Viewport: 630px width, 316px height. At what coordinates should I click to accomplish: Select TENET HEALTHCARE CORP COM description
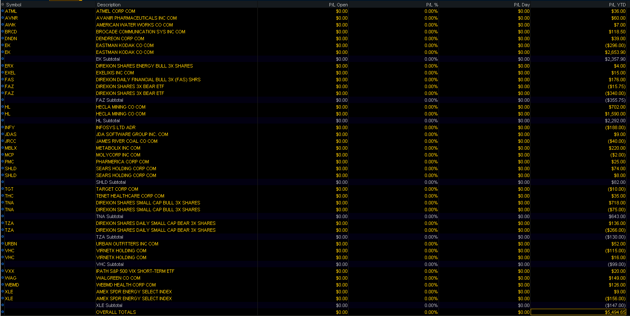tap(130, 196)
